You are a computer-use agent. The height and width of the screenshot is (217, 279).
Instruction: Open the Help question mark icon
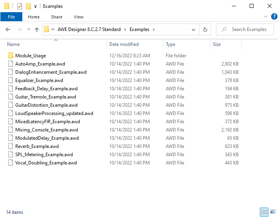274,17
